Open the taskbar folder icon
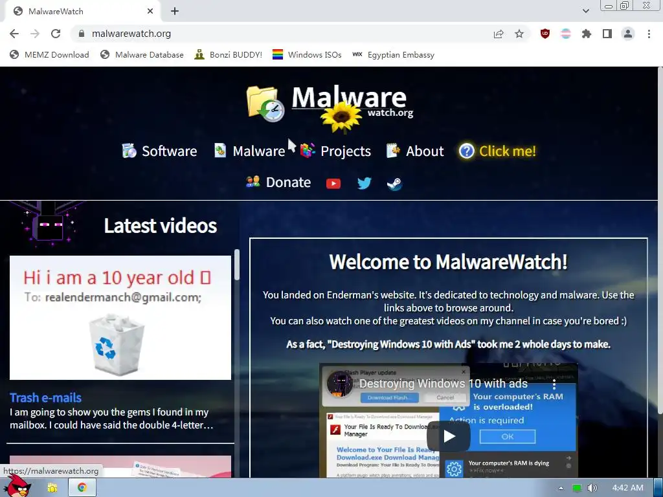Viewport: 663px width, 497px height. tap(52, 488)
